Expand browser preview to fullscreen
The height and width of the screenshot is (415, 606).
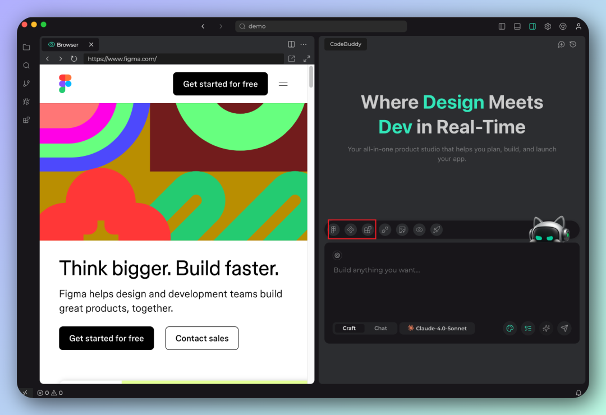tap(306, 59)
